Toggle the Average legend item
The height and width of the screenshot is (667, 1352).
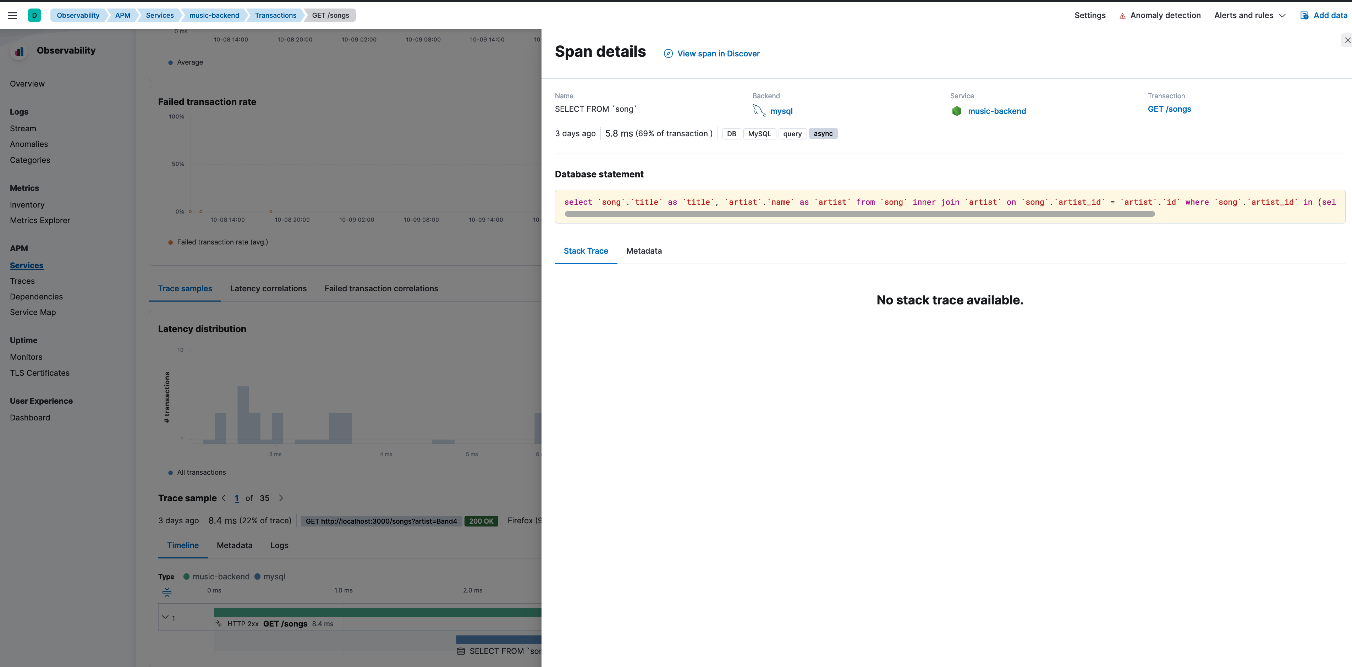[185, 62]
